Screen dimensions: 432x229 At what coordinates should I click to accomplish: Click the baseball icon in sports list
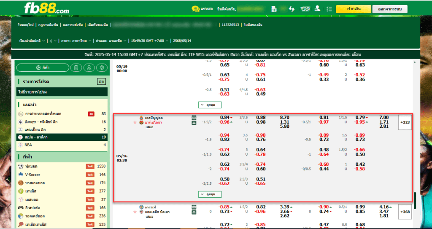pyautogui.click(x=21, y=199)
